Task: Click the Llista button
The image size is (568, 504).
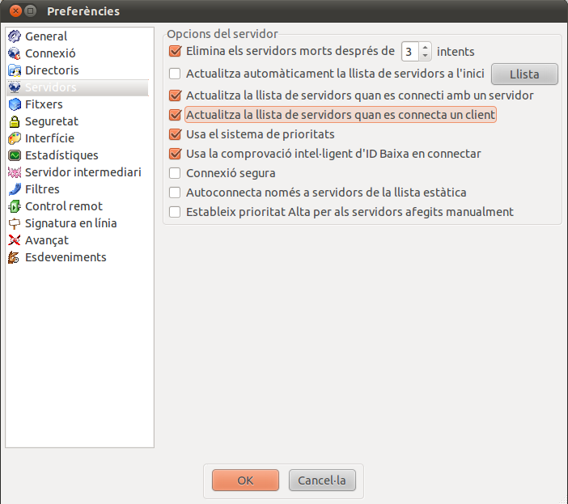Action: (524, 74)
